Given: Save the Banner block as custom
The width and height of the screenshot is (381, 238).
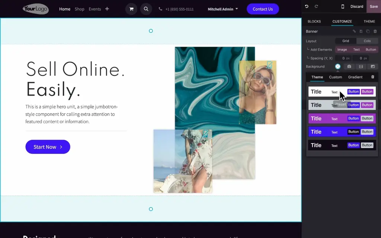Looking at the screenshot, I should tap(361, 31).
